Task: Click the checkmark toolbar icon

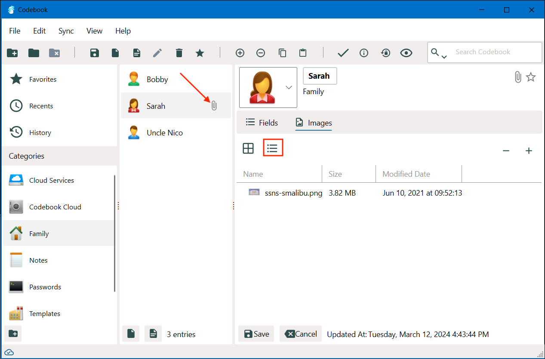Action: 343,53
